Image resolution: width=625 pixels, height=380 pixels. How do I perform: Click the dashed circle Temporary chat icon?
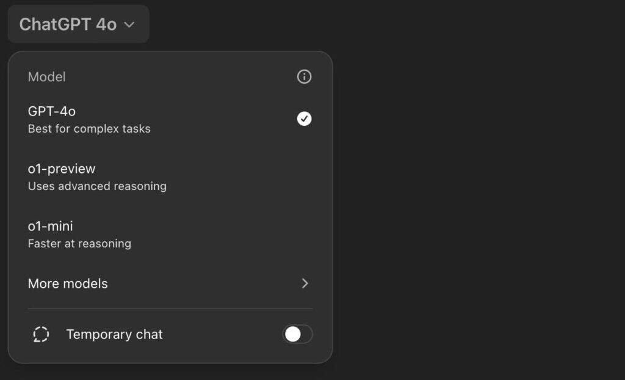pos(41,334)
